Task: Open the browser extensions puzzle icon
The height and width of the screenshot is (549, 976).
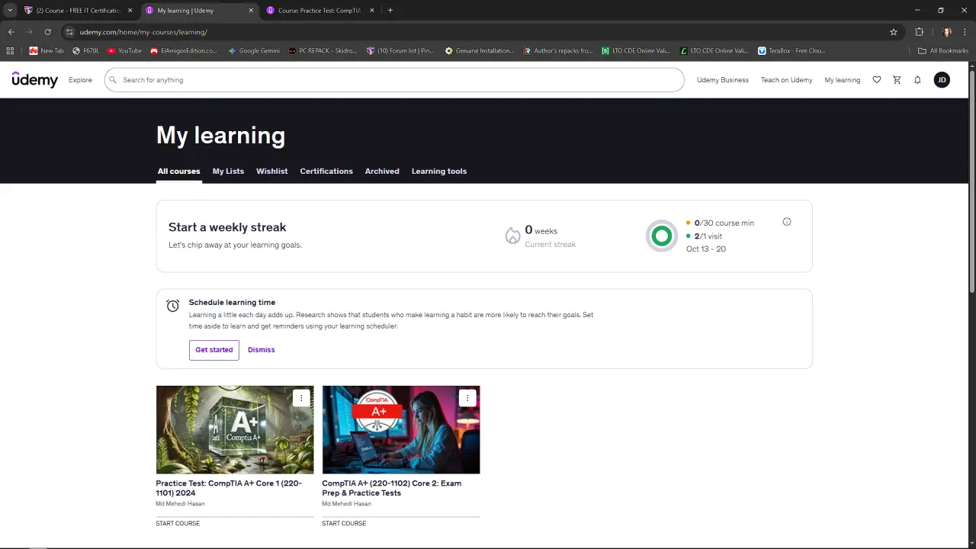Action: point(919,32)
